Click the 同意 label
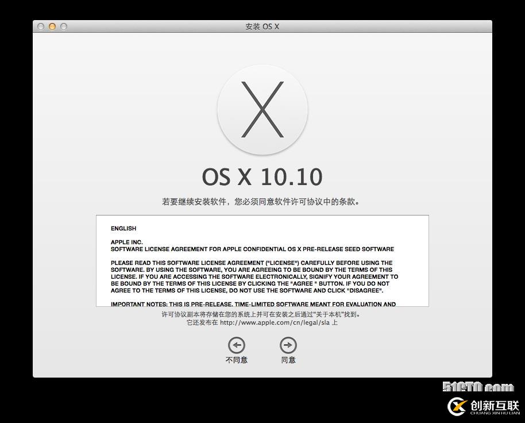 (x=288, y=360)
